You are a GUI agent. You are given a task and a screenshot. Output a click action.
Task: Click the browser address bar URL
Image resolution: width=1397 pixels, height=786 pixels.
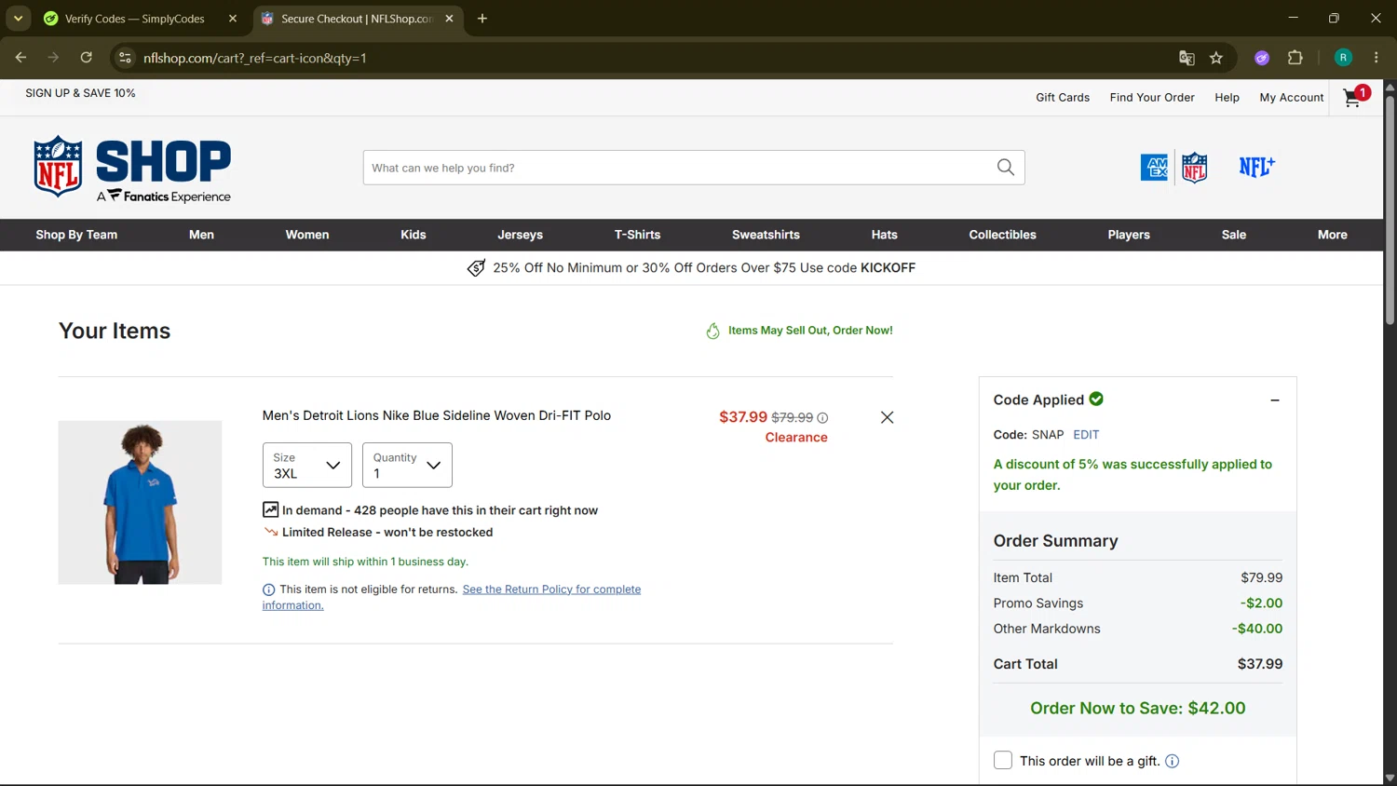254,58
